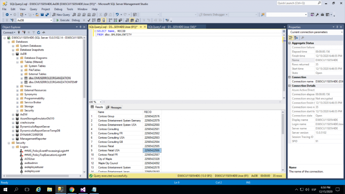Click the Refresh icon in Object Explorer
The width and height of the screenshot is (345, 194).
(x=38, y=32)
